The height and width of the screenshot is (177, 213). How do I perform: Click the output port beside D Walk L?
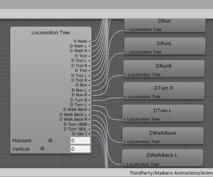[90, 46]
